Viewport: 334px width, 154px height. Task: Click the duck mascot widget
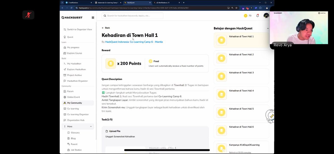[270, 116]
